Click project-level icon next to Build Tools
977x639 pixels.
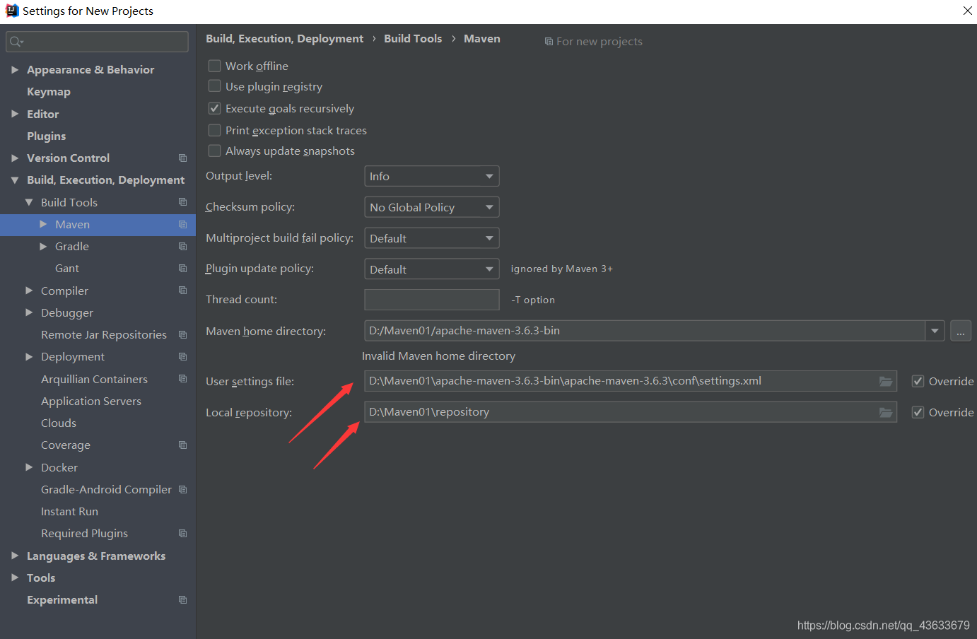pos(182,202)
